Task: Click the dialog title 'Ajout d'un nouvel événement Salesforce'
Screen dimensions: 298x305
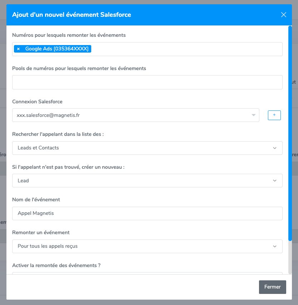Action: click(72, 15)
